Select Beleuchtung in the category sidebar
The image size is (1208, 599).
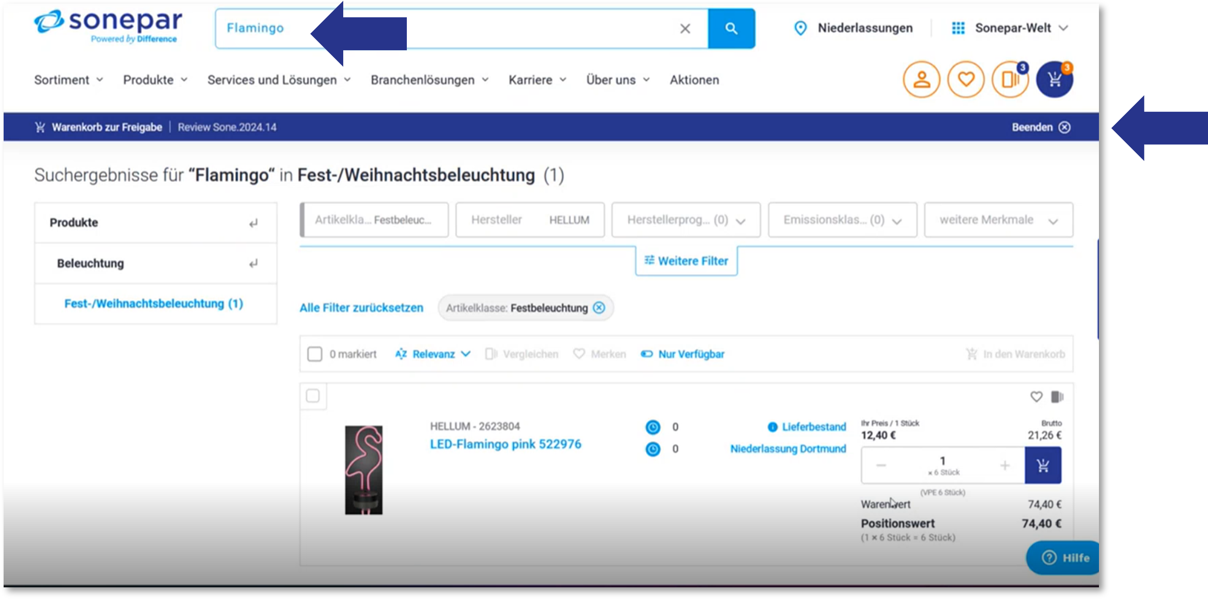click(91, 263)
